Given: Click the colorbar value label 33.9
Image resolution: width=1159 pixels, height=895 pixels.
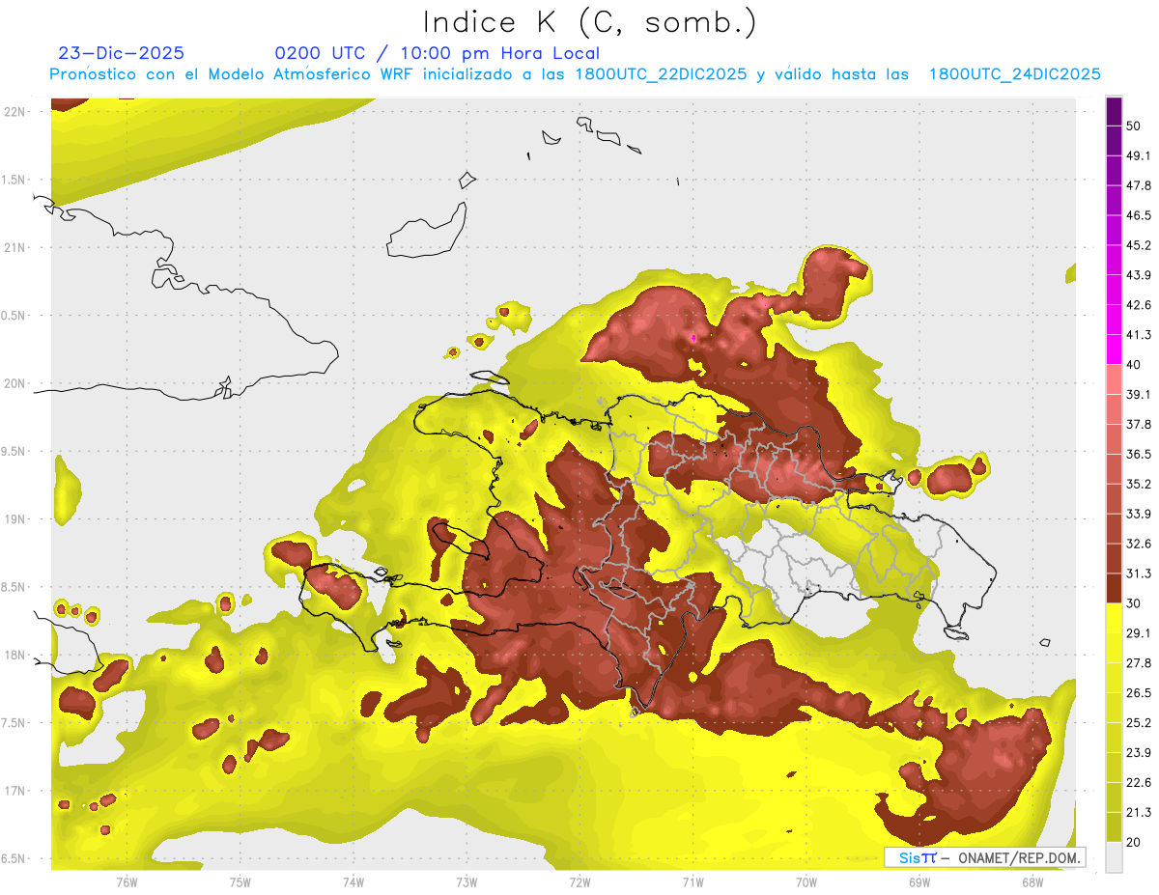Looking at the screenshot, I should [1139, 514].
